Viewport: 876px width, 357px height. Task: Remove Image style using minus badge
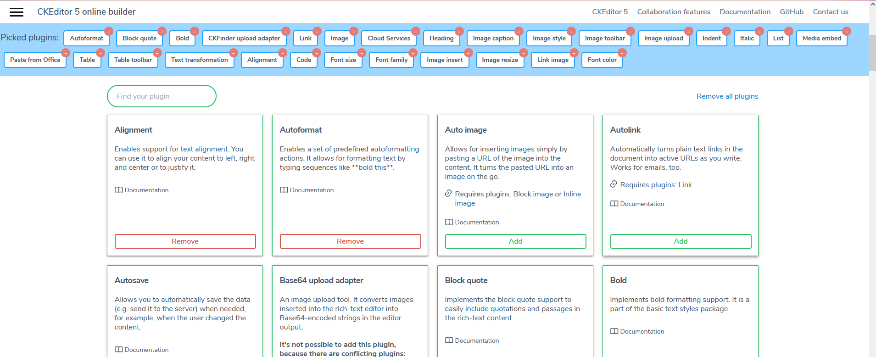571,31
